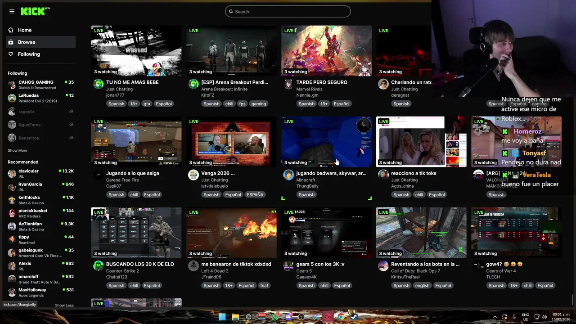Click the Kick logo
576x324 pixels.
pyautogui.click(x=35, y=11)
